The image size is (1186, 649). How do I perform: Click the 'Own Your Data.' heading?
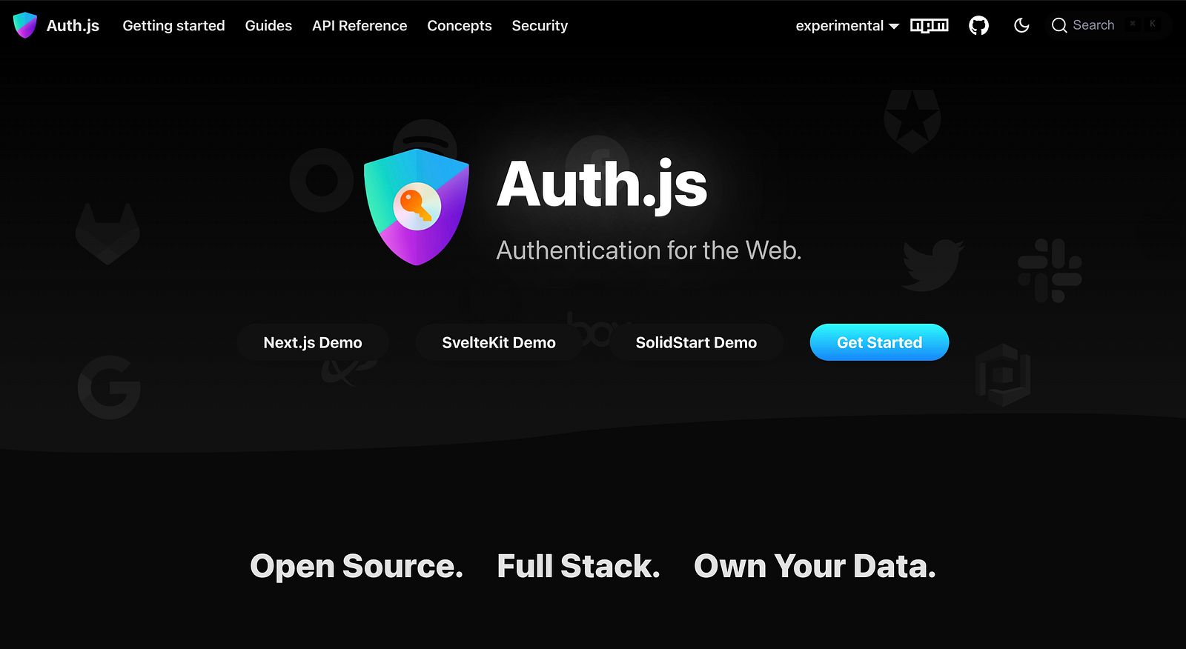click(x=815, y=567)
